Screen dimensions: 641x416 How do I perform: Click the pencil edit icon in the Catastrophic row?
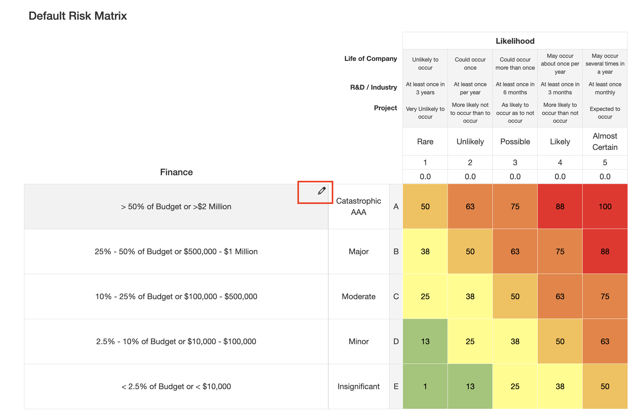(321, 191)
